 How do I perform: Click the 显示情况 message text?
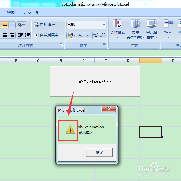(86, 132)
